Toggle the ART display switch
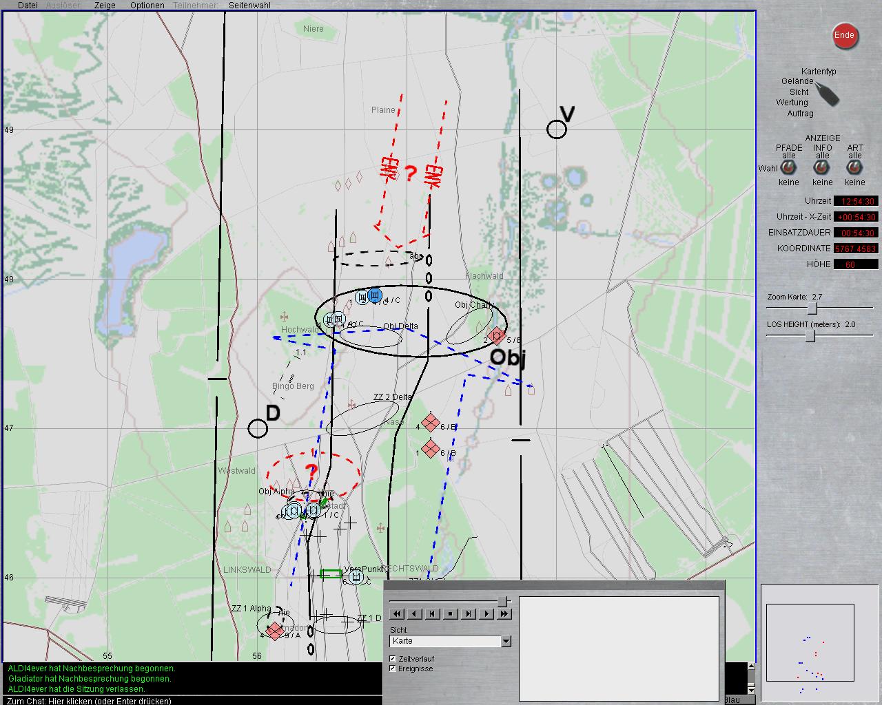 click(854, 169)
